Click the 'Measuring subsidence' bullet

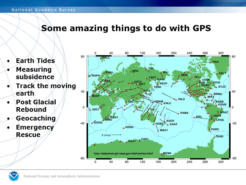pyautogui.click(x=35, y=73)
